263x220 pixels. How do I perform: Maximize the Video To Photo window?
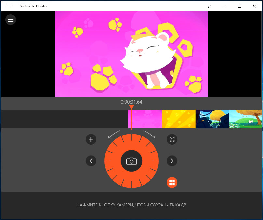pos(239,6)
